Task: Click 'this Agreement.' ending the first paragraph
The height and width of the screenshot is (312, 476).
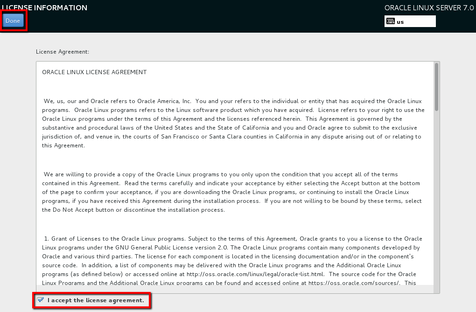Action: (63, 146)
